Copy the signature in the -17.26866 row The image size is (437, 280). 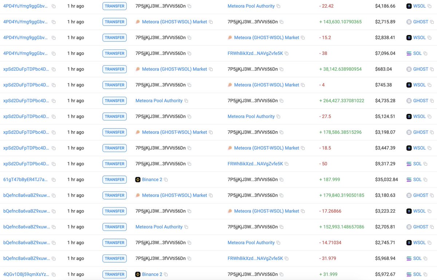click(54, 211)
